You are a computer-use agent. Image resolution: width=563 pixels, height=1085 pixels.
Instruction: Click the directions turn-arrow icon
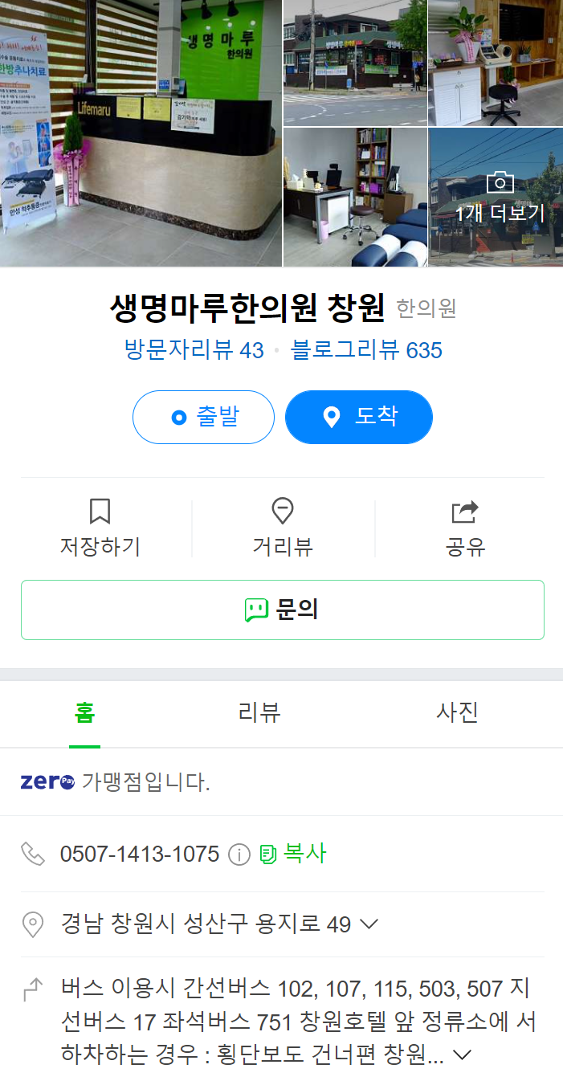tap(32, 993)
